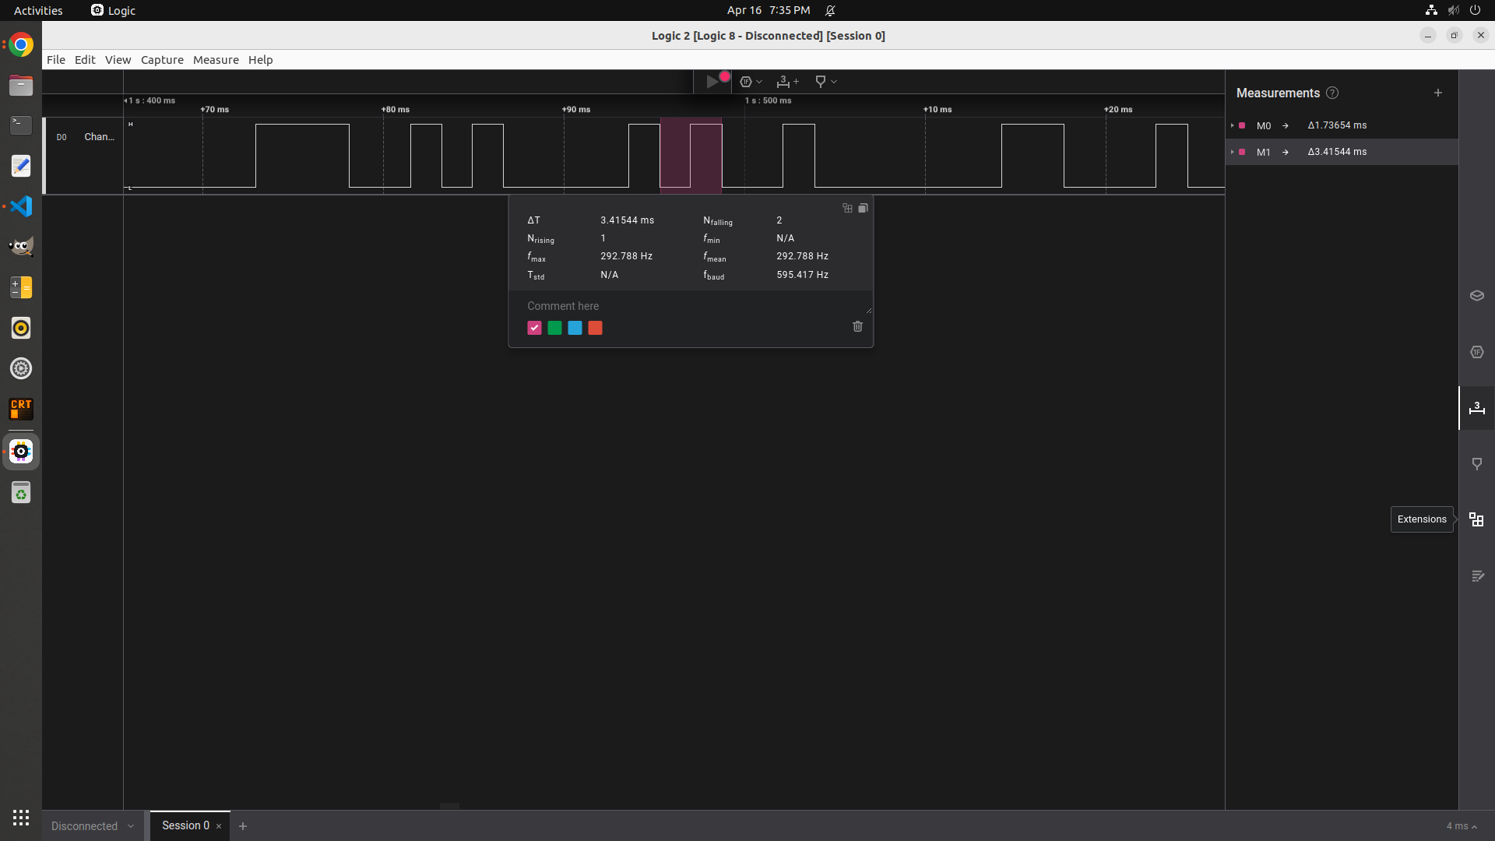Click the plus icon in Measurements panel
Image resolution: width=1495 pixels, height=841 pixels.
[x=1438, y=93]
